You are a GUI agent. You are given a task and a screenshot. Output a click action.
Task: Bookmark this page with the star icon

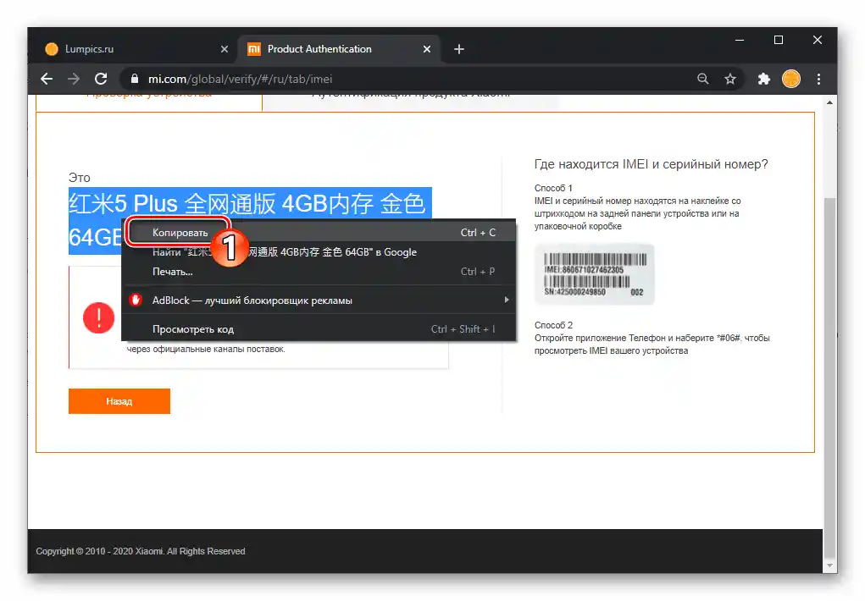point(729,79)
